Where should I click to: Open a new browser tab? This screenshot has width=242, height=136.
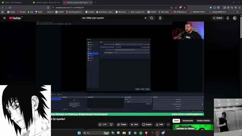pyautogui.click(x=96, y=3)
